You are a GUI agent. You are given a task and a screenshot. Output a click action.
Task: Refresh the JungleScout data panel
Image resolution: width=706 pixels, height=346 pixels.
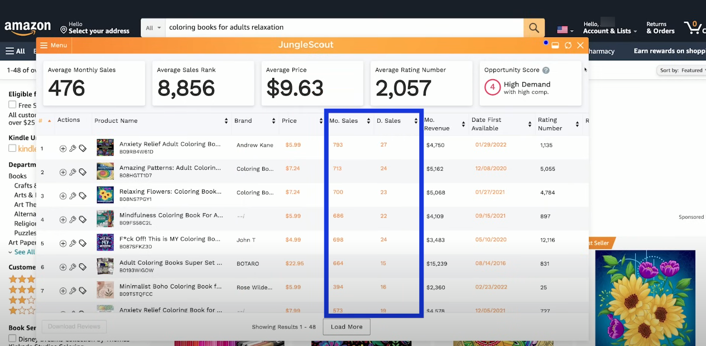568,45
